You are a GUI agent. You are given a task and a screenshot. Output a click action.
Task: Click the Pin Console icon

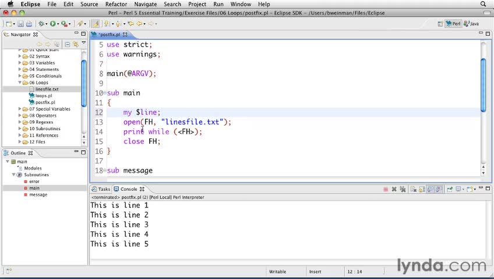point(450,189)
